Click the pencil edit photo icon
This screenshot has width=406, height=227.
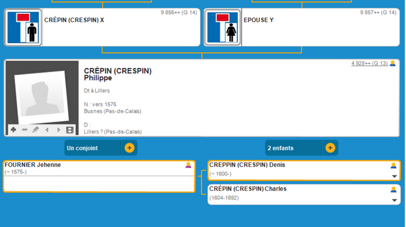(x=35, y=130)
